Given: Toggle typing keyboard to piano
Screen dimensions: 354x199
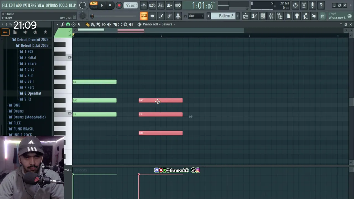Looking at the screenshot, I should click(144, 16).
